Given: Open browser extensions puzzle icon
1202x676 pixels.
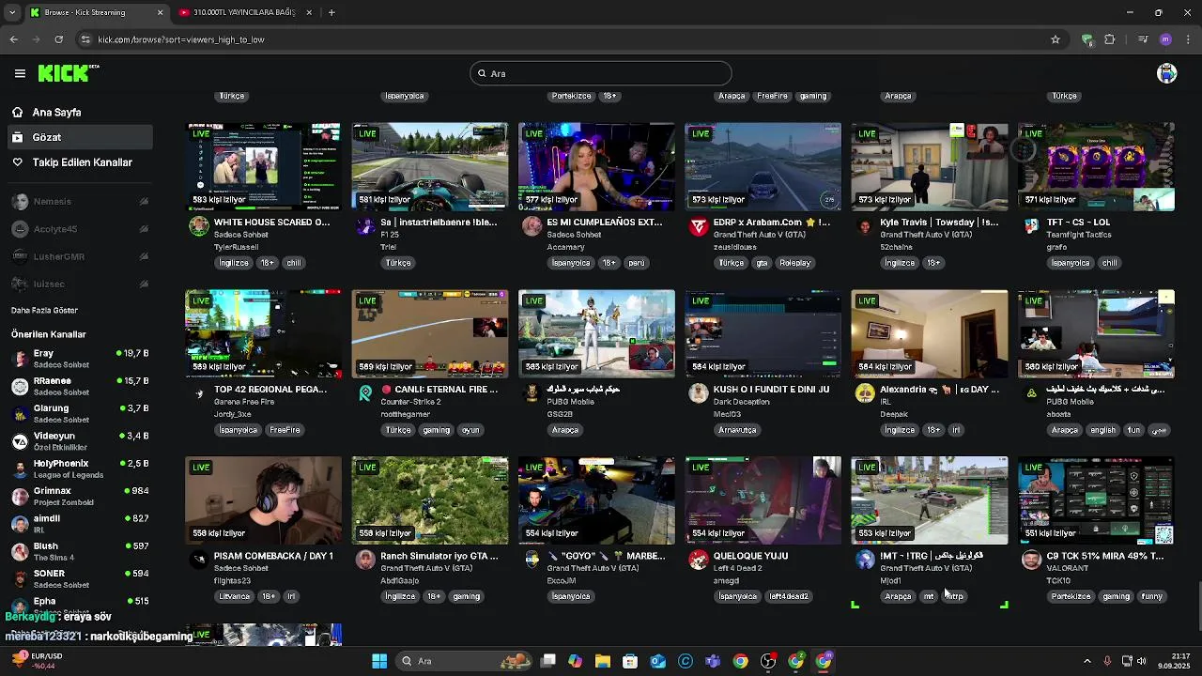Looking at the screenshot, I should point(1110,39).
